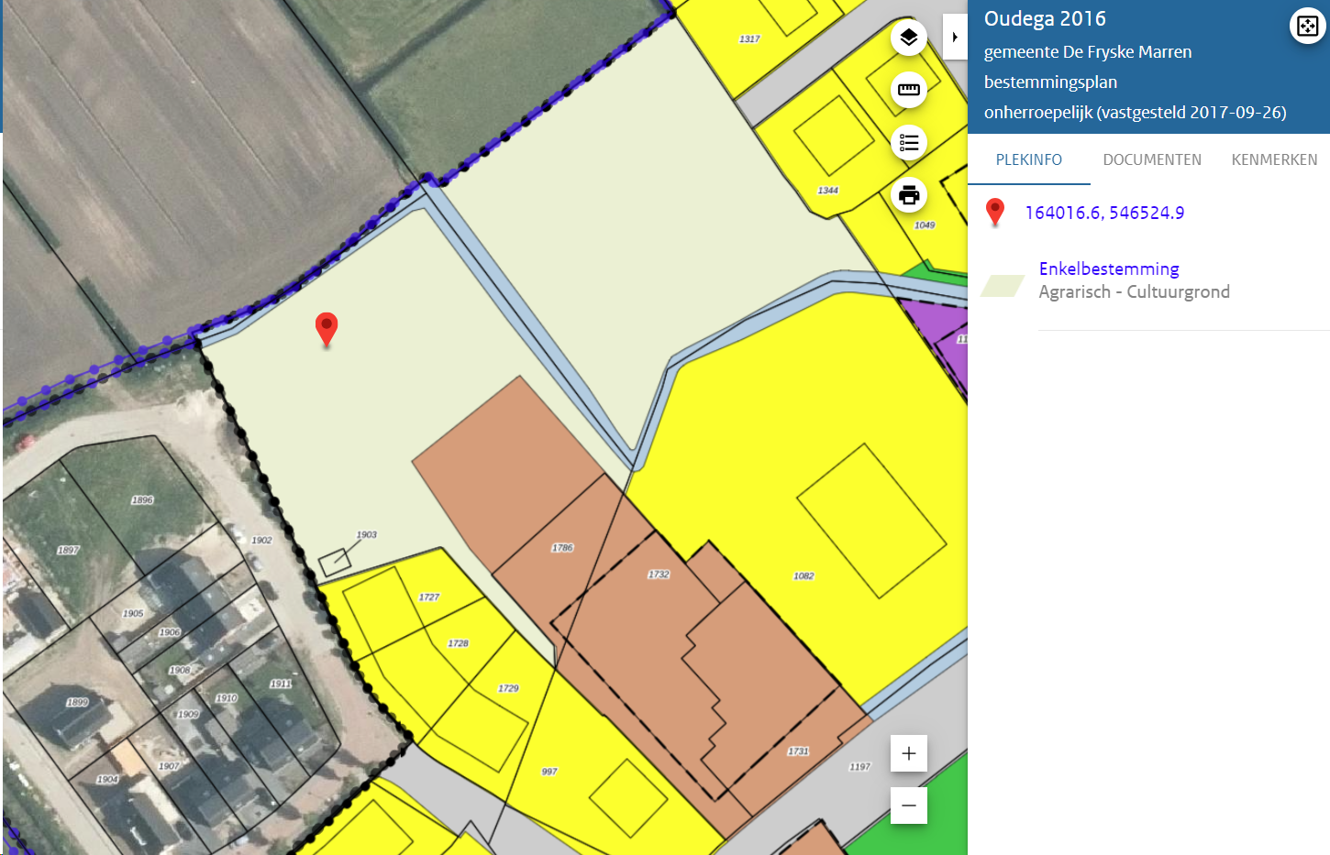Image resolution: width=1330 pixels, height=855 pixels.
Task: Open the DOCUMENTEN tab
Action: 1152,159
